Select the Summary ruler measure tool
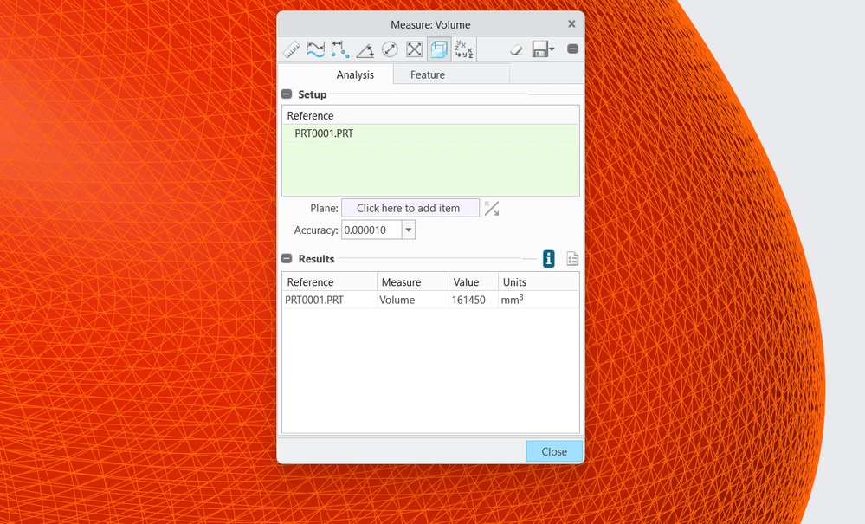The height and width of the screenshot is (524, 865). click(x=291, y=49)
